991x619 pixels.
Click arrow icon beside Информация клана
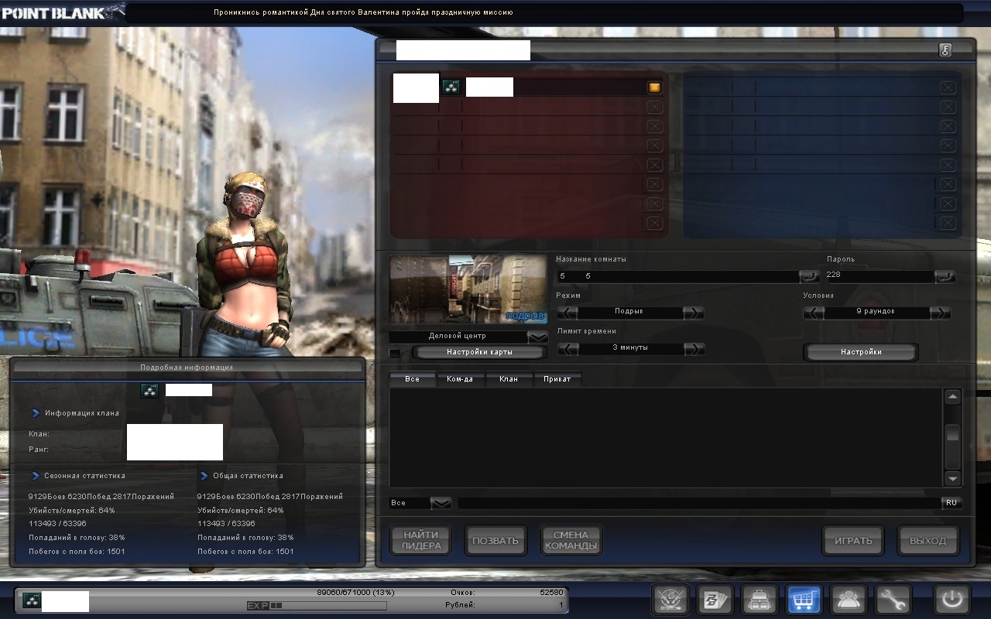(x=36, y=413)
